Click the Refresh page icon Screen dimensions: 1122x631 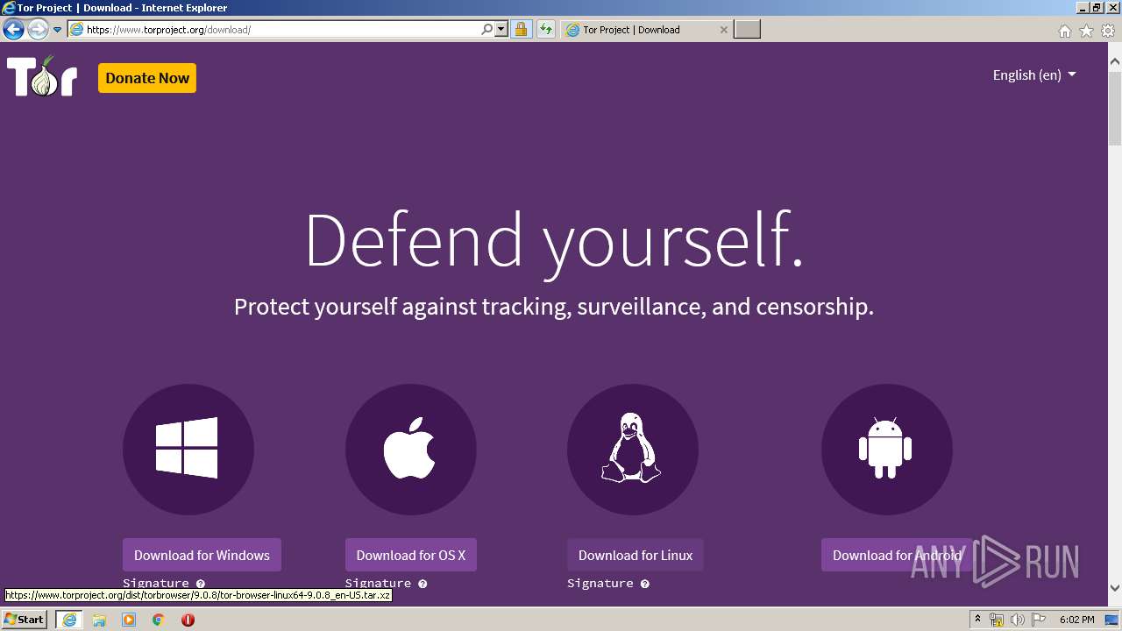pyautogui.click(x=546, y=30)
